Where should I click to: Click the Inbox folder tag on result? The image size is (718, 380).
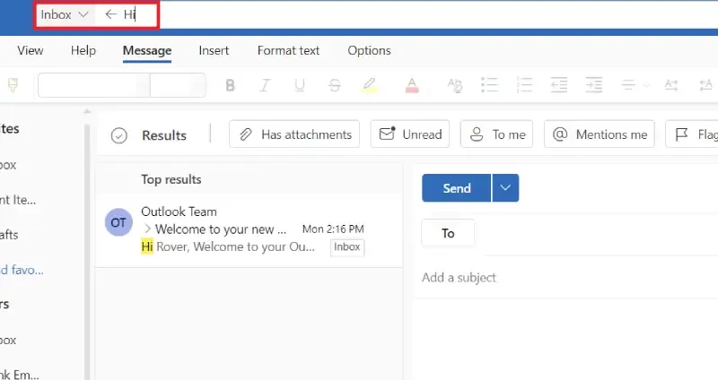(347, 247)
